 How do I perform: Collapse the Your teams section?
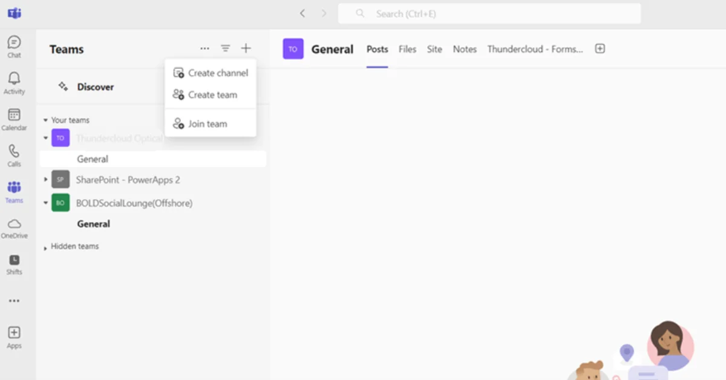pos(45,120)
